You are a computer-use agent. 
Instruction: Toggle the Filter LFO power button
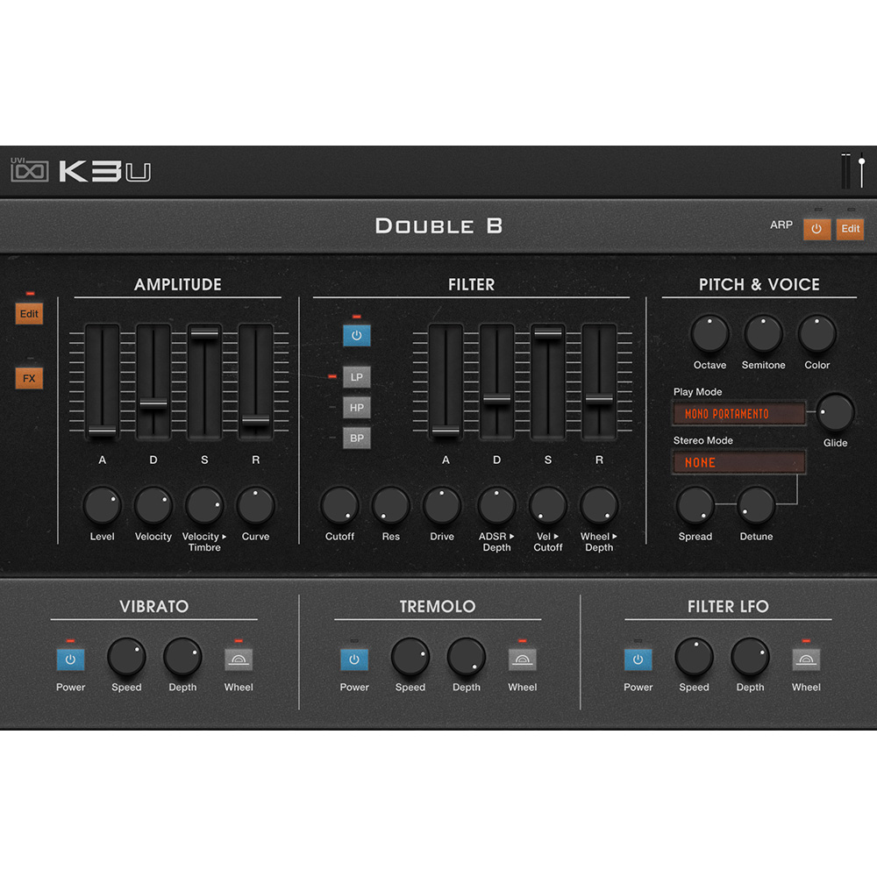(638, 660)
